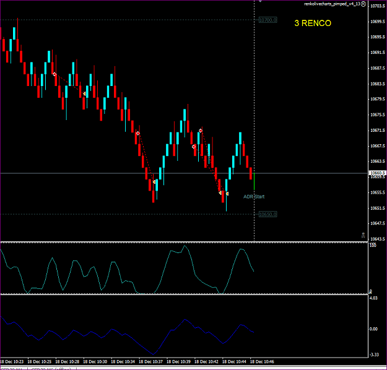
Task: Click the 18 Dec 10:44 time label
Action: tap(234, 361)
